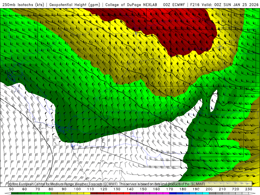Click the legend value 190
This screenshot has height=195, width=260.
click(196, 189)
